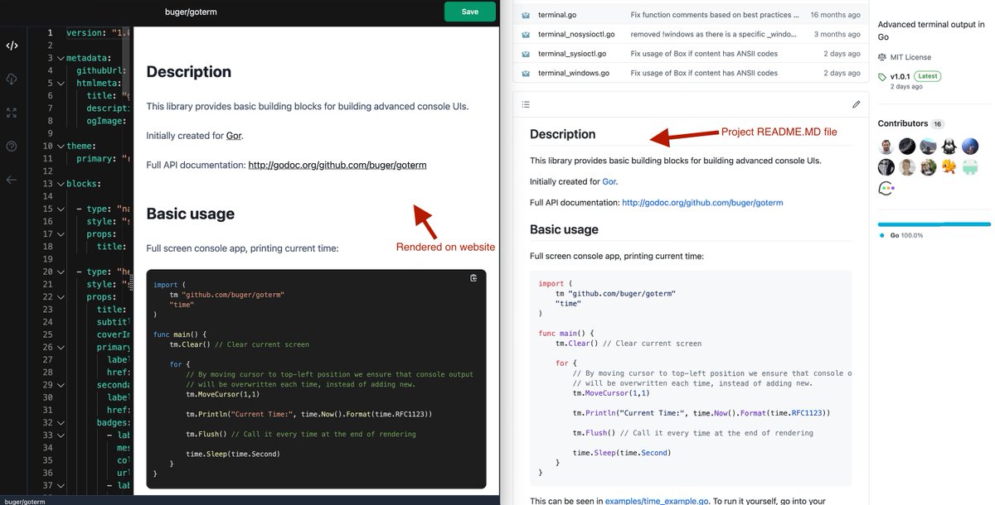The height and width of the screenshot is (505, 995).
Task: Collapse the htmlmeta block at line 5
Action: coord(61,84)
